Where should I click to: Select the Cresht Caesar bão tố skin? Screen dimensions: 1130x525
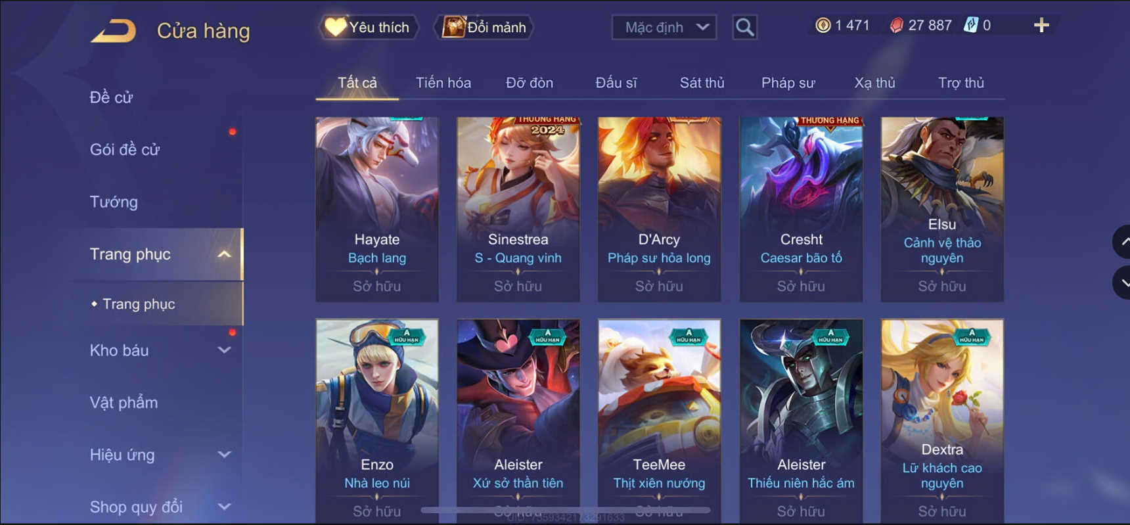[801, 210]
